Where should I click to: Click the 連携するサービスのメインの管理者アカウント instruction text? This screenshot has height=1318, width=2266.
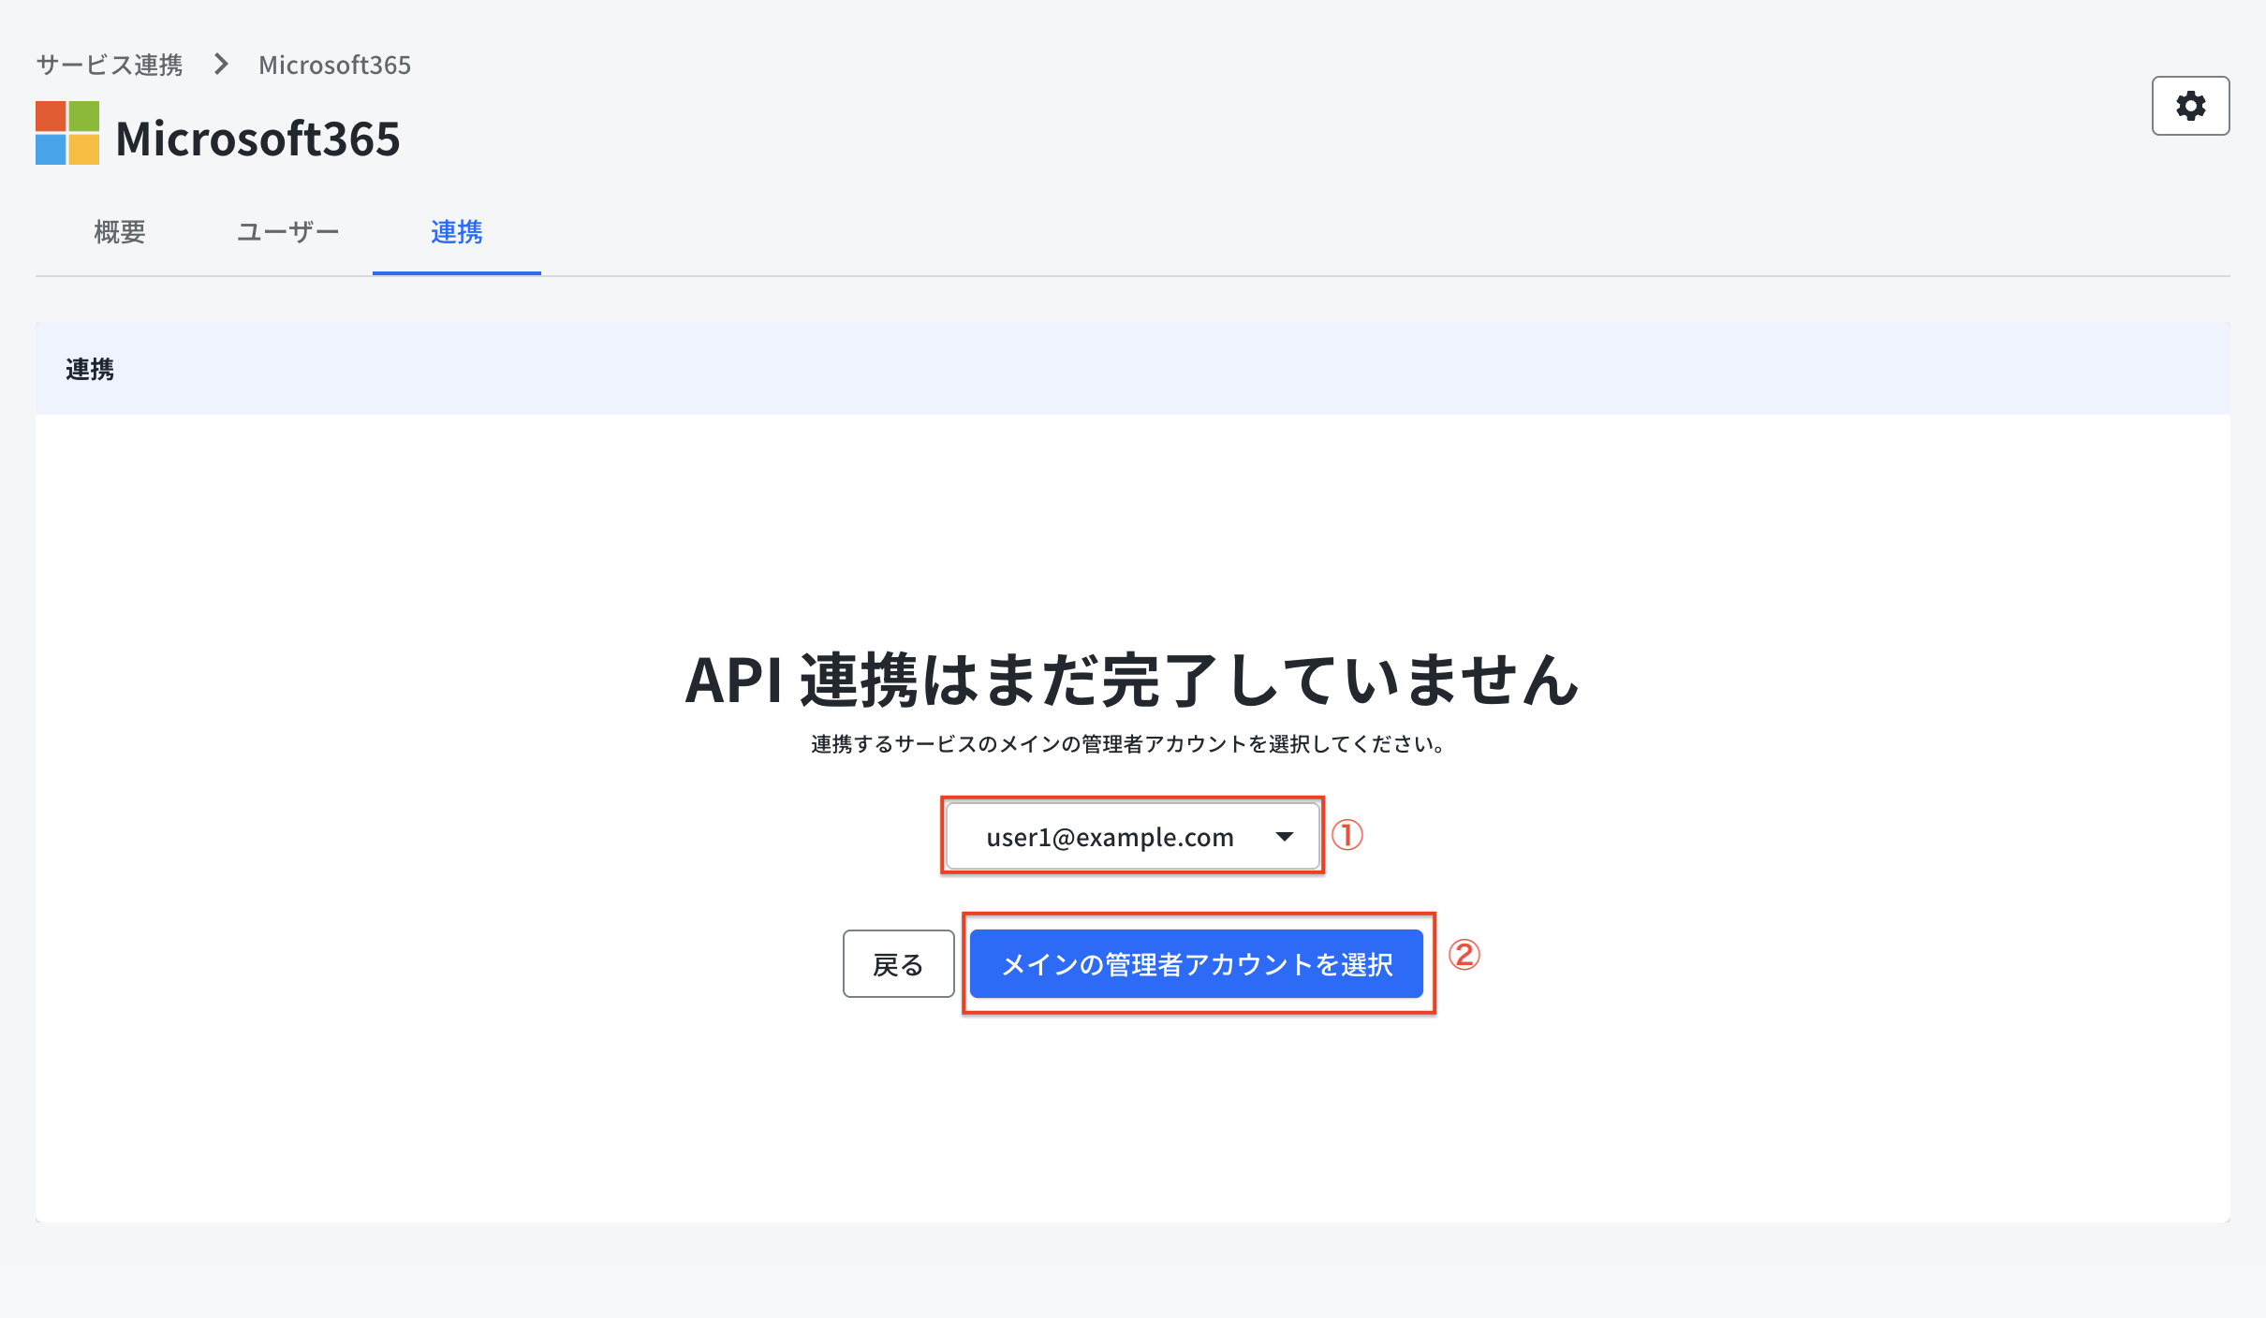point(1128,744)
